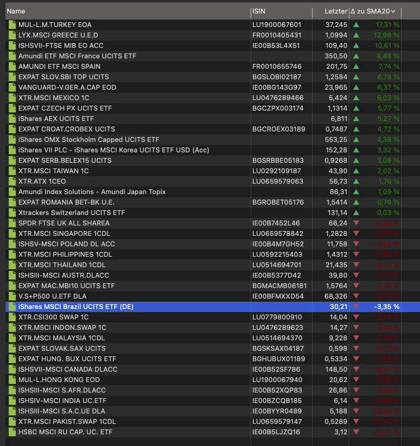Select ISHSV-MSCI POLAND DL ACC name
Viewport: 420px width, 446px height.
point(67,244)
